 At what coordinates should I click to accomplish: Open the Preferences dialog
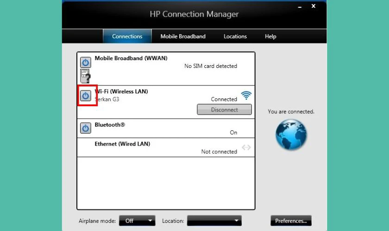coord(291,220)
